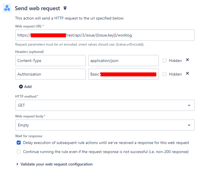Click the Authorization header name field
This screenshot has width=203, height=172.
51,74
